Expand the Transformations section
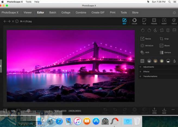The image size is (178, 127). pos(158,76)
